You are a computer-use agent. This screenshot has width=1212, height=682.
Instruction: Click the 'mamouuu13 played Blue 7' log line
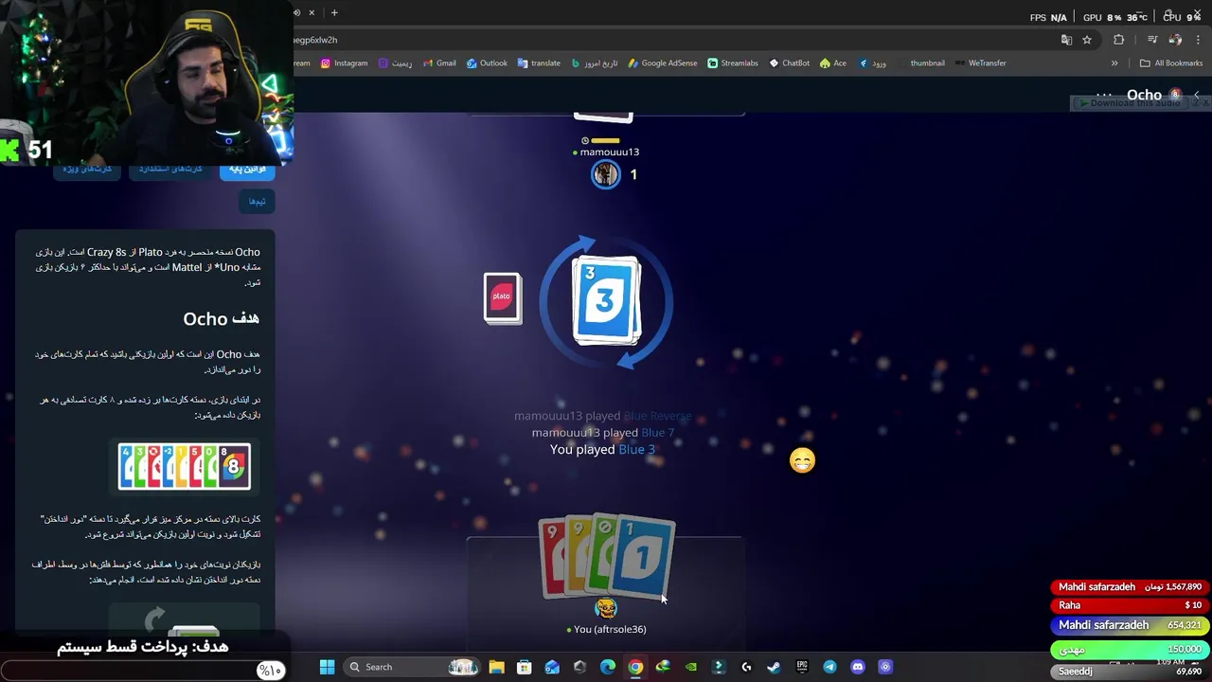[x=602, y=432]
